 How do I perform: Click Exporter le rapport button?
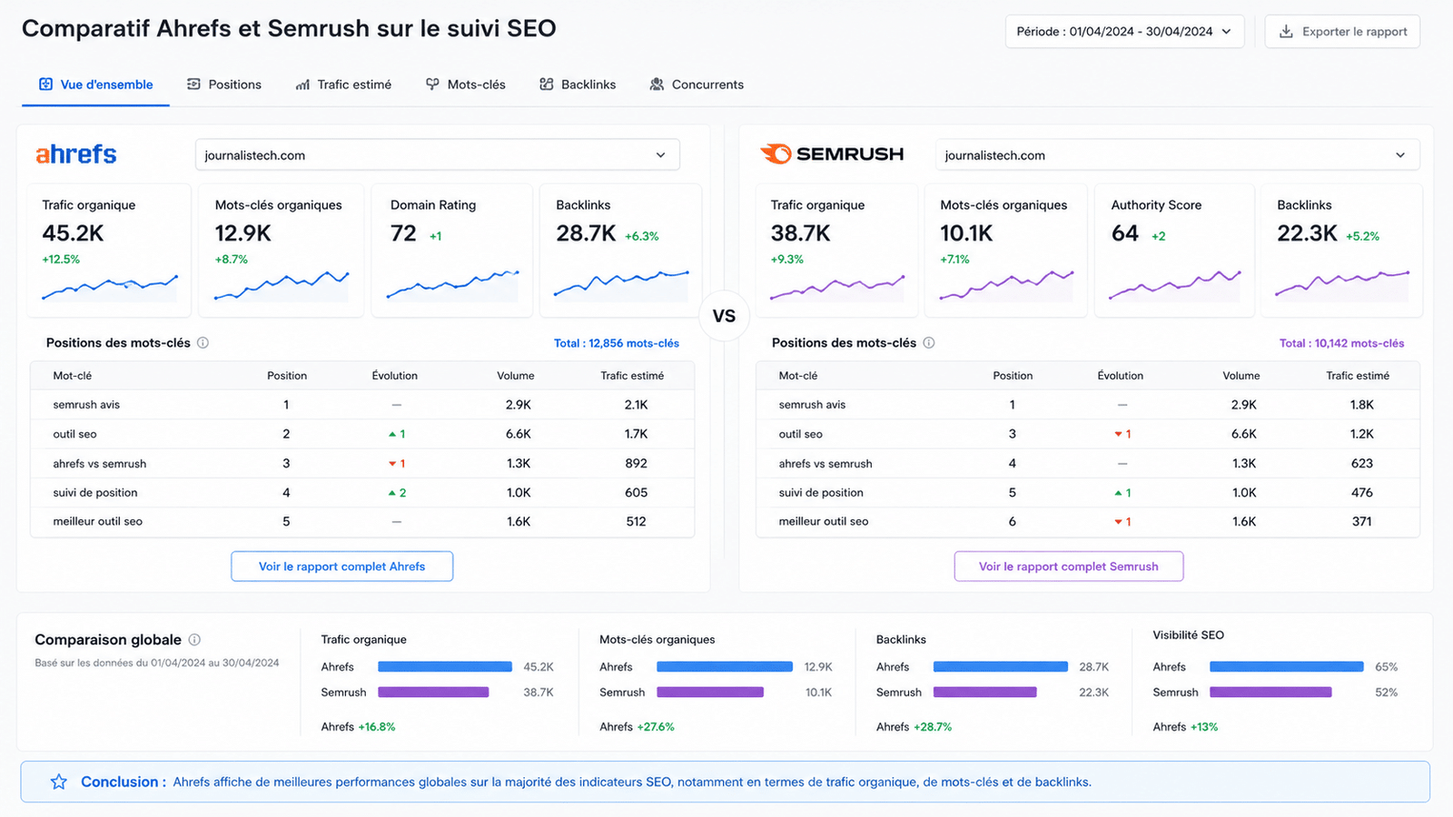click(1342, 32)
